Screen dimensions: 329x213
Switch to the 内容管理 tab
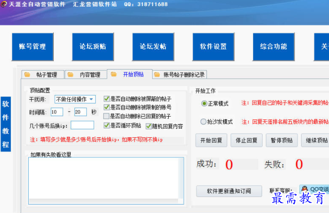[86, 74]
